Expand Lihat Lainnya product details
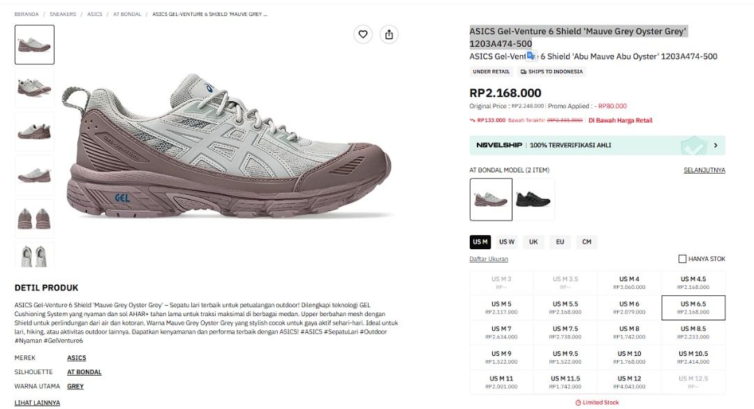This screenshot has width=754, height=409. click(37, 403)
